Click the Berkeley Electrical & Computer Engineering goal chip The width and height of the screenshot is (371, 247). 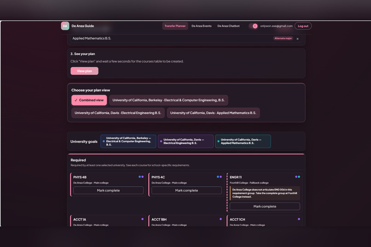click(x=128, y=141)
